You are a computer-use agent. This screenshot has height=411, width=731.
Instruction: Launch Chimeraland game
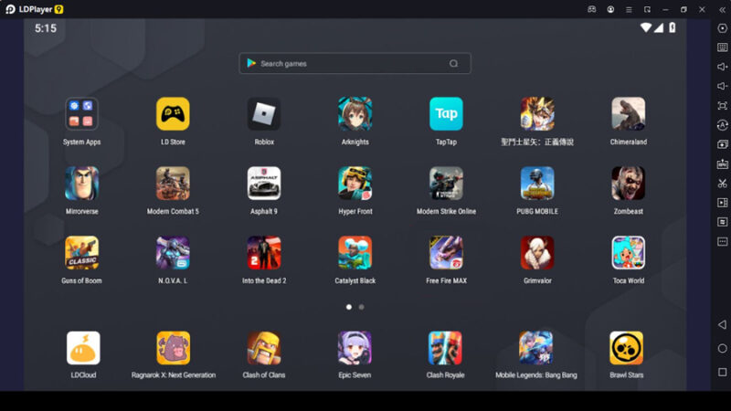tap(629, 114)
